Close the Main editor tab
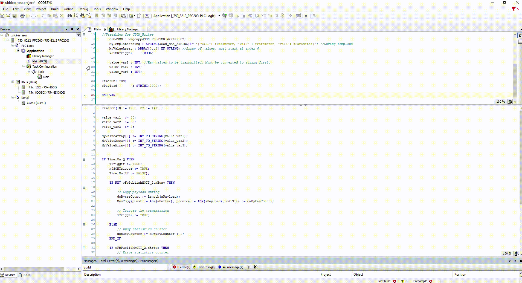Screen dimensions: 522x283 coord(105,29)
